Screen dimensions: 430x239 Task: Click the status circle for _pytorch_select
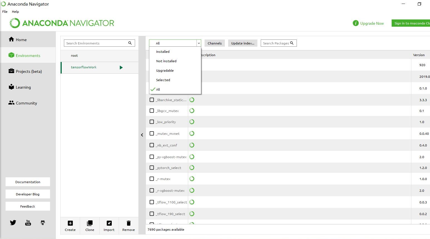click(x=192, y=168)
